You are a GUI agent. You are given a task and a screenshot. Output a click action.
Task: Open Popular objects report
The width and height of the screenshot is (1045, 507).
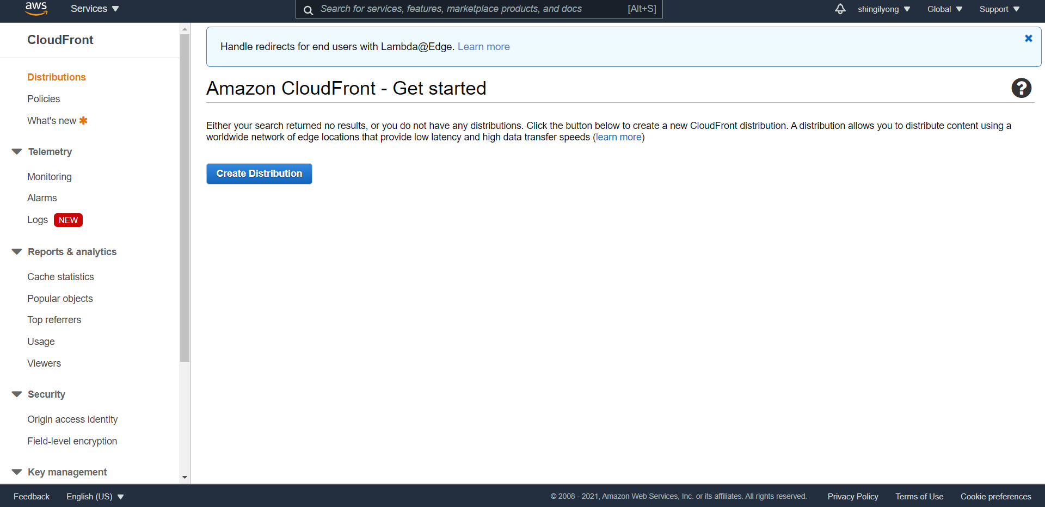click(x=60, y=299)
